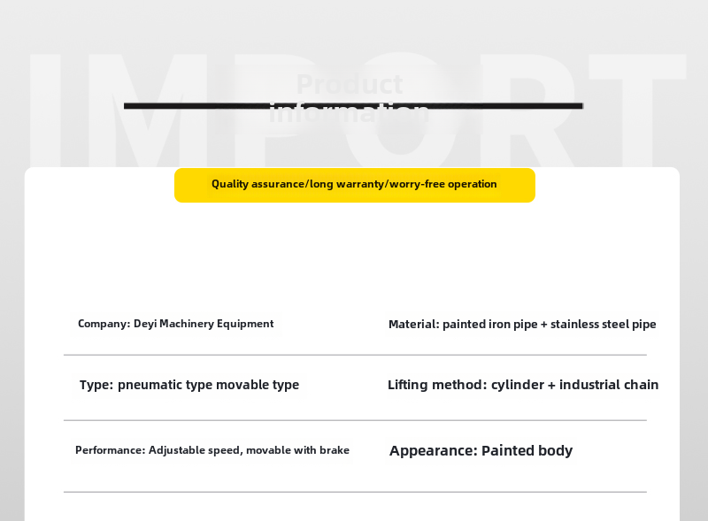Viewport: 708px width, 521px height.
Task: Click the word 'warranty' in the yellow banner
Action: [360, 184]
